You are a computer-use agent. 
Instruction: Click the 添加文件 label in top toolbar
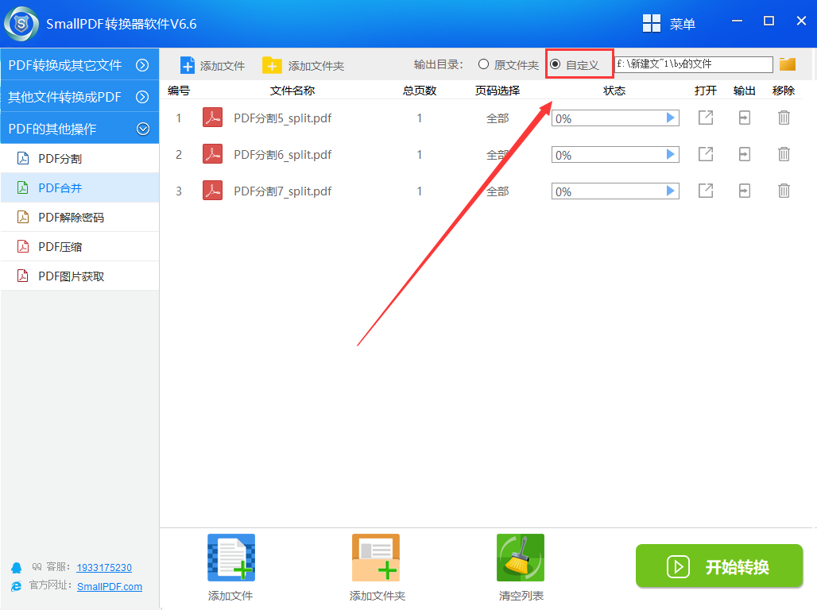(x=223, y=66)
